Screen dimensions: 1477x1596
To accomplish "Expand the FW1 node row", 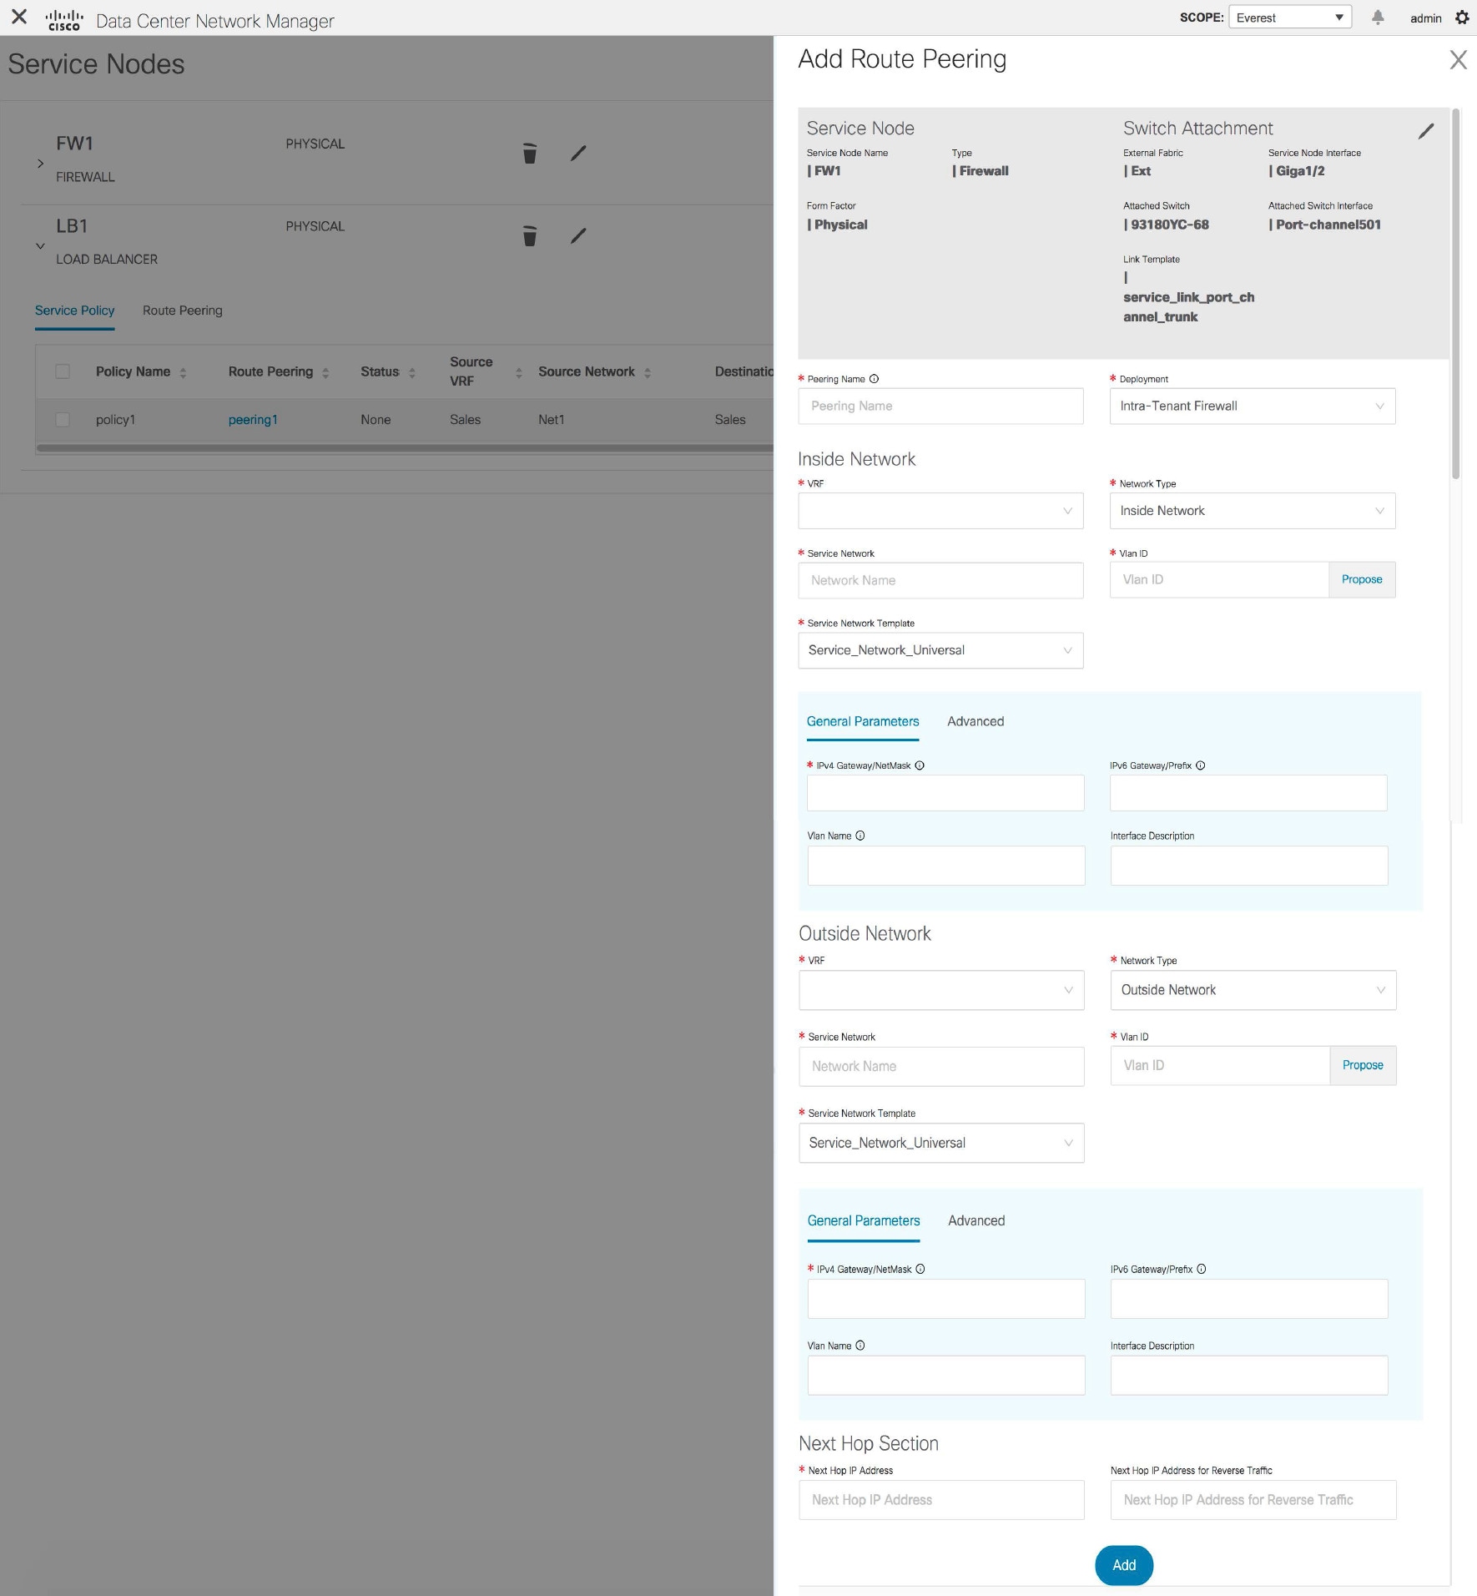I will (40, 164).
